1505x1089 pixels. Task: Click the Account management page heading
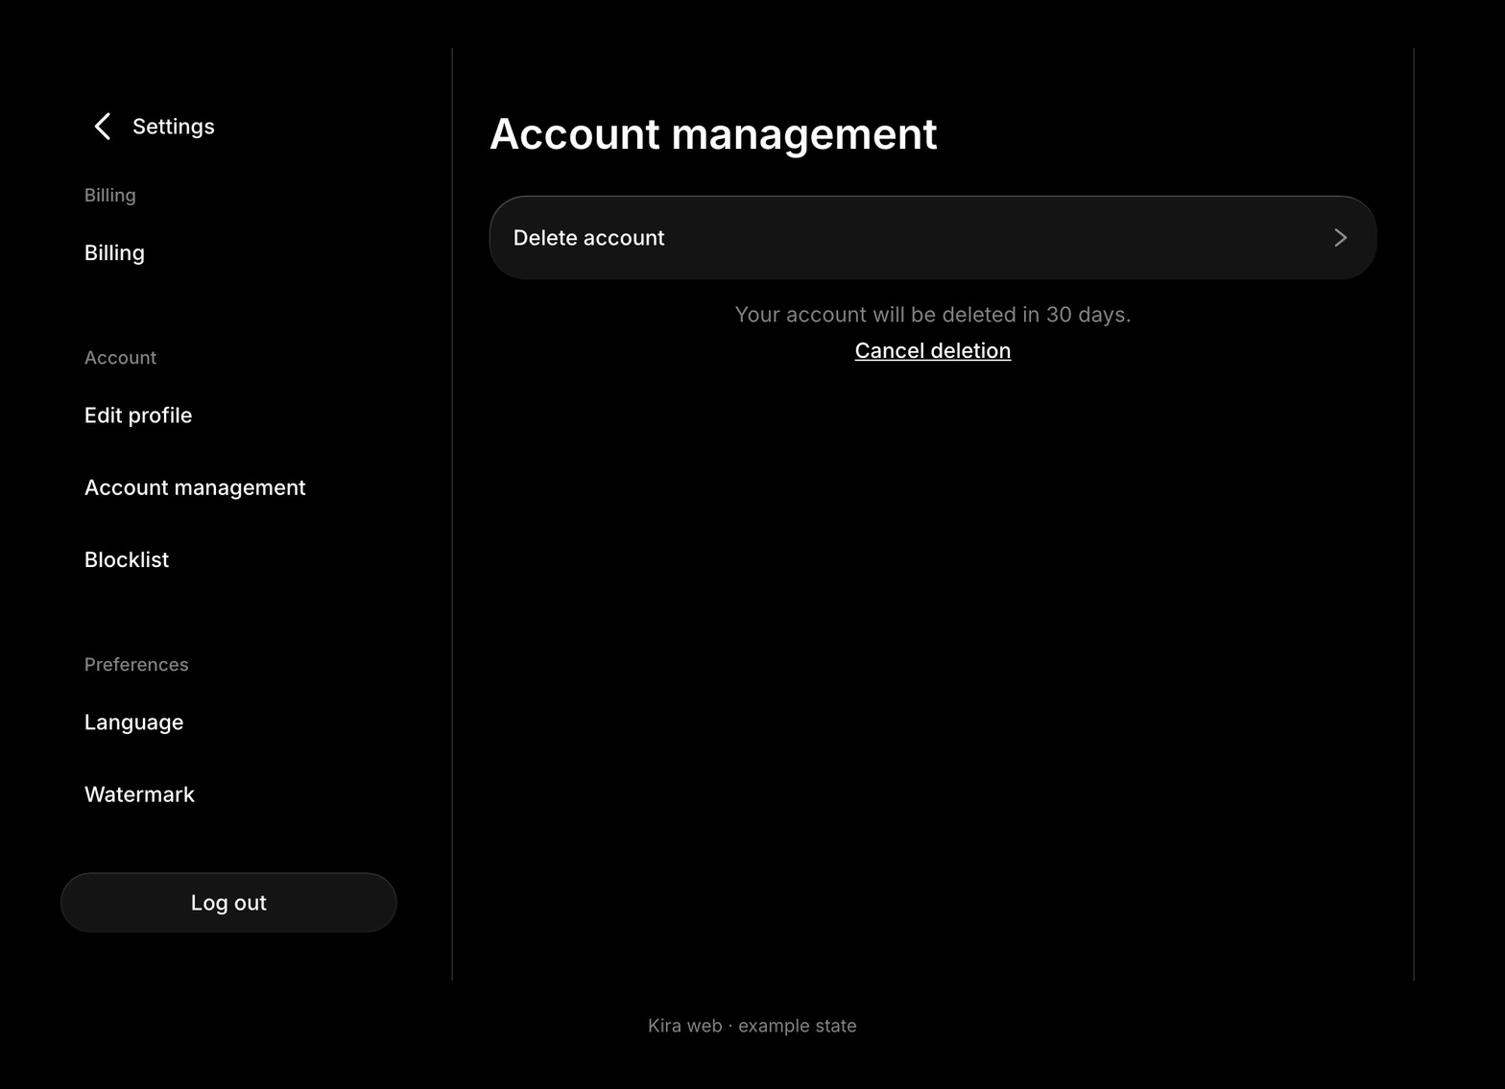pyautogui.click(x=713, y=133)
